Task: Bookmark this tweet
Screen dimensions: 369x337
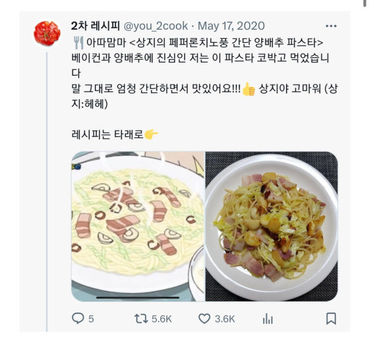Action: tap(331, 319)
